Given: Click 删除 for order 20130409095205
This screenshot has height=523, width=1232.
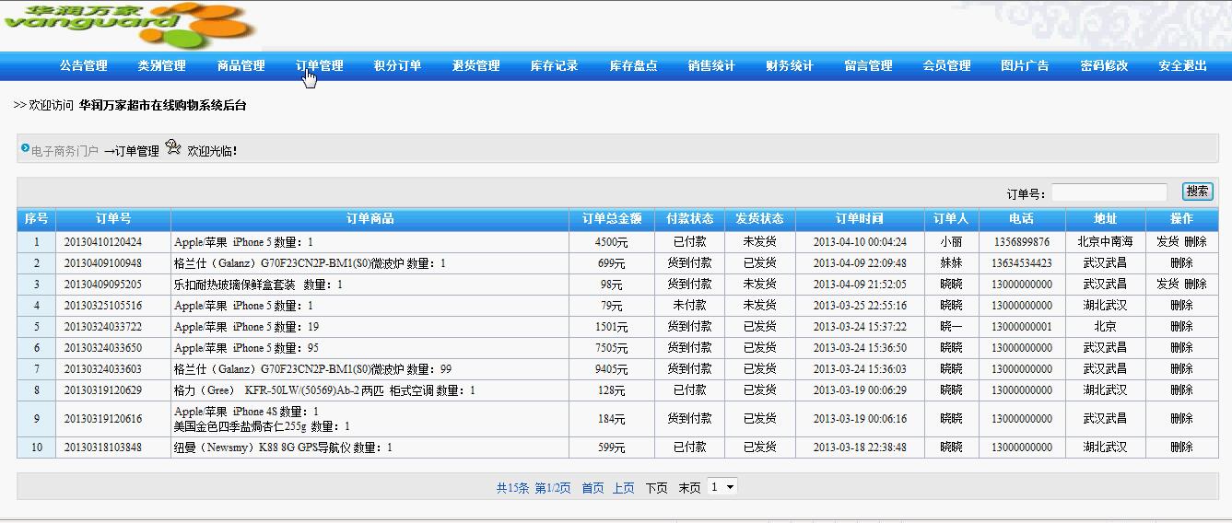Looking at the screenshot, I should pyautogui.click(x=1195, y=285).
